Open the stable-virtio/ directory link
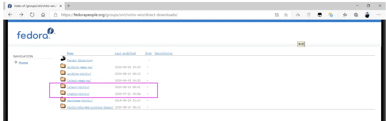Screen dimensions: 386x121 [78, 94]
